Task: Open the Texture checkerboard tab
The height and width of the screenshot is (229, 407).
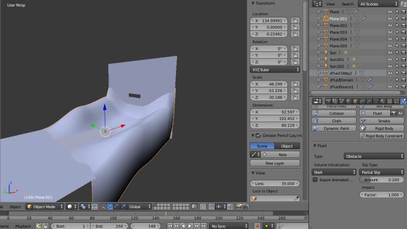Action: click(x=389, y=101)
